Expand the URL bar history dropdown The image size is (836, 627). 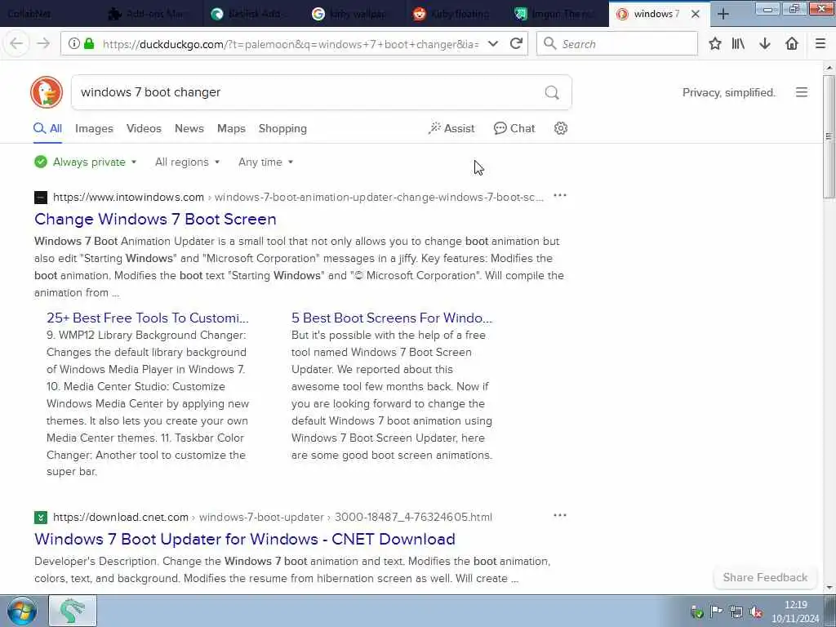click(x=493, y=44)
